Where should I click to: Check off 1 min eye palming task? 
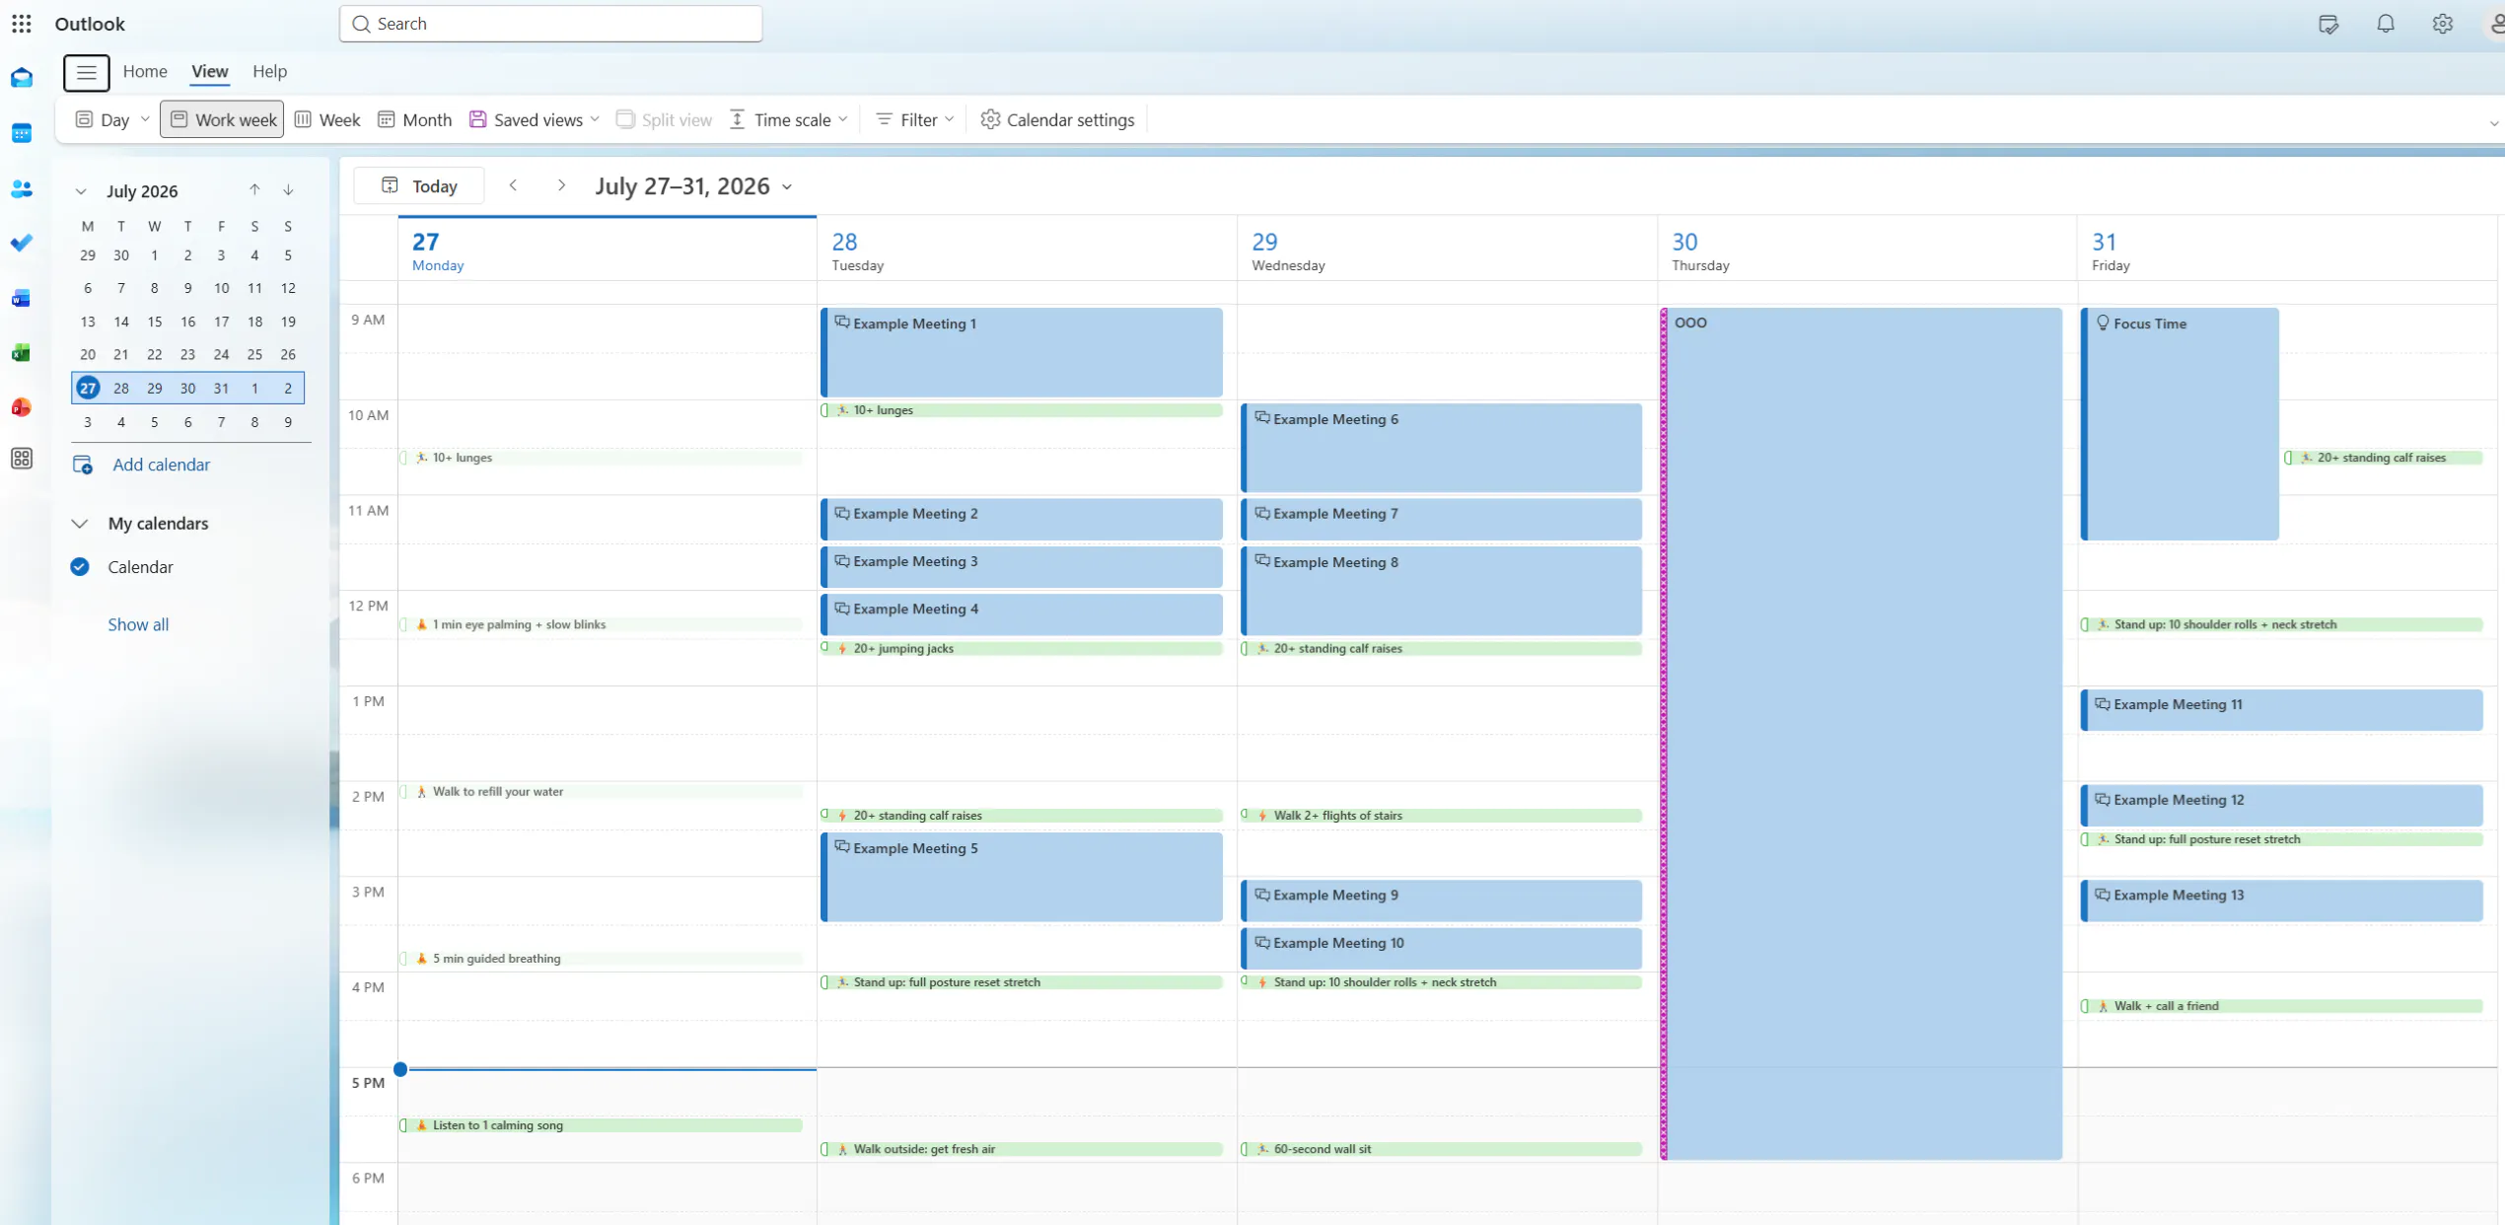click(404, 624)
